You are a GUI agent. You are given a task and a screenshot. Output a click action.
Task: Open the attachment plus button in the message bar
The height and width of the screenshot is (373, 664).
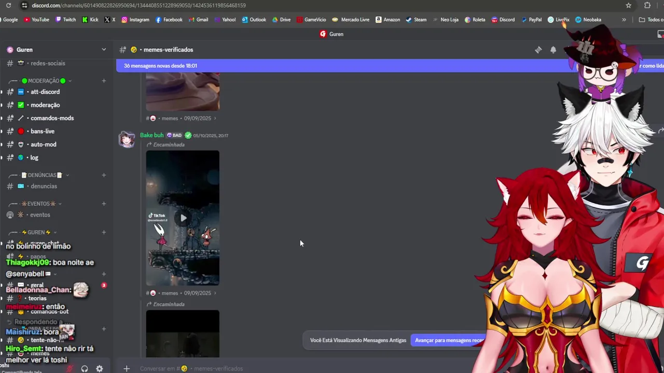tap(127, 368)
